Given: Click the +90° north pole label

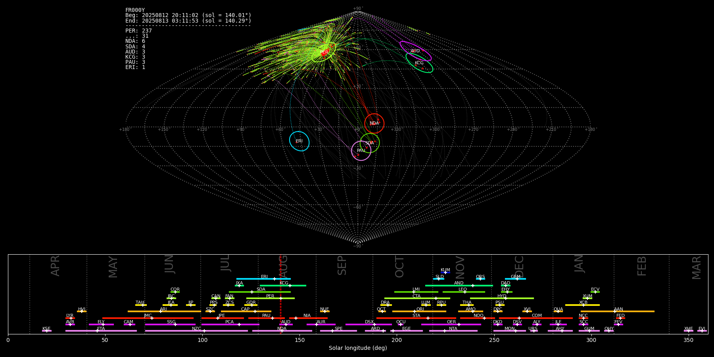Looking at the screenshot, I should click(x=358, y=9).
